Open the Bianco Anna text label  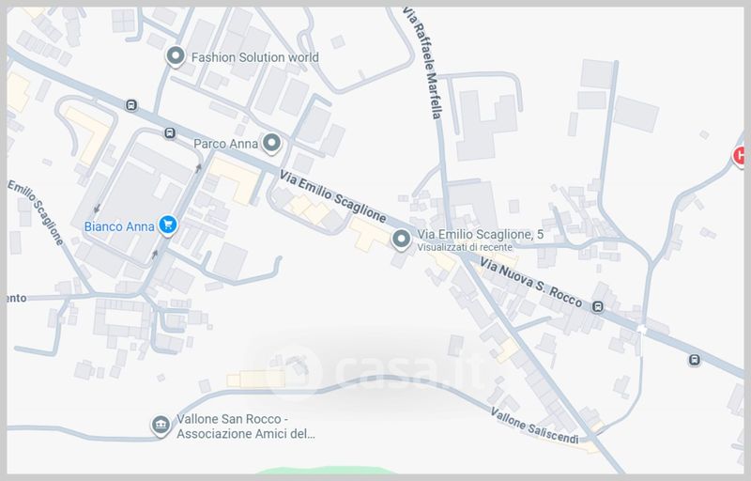point(119,226)
